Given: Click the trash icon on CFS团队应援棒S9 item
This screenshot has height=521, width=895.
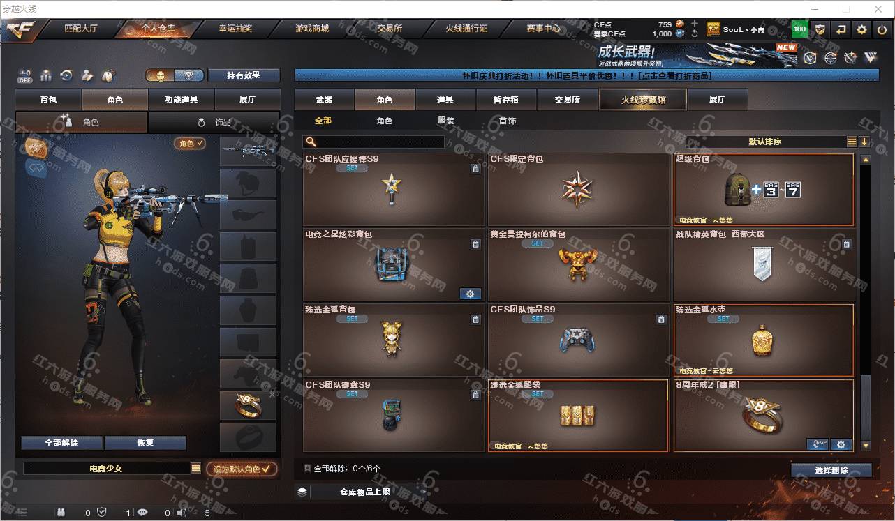Looking at the screenshot, I should coord(475,168).
